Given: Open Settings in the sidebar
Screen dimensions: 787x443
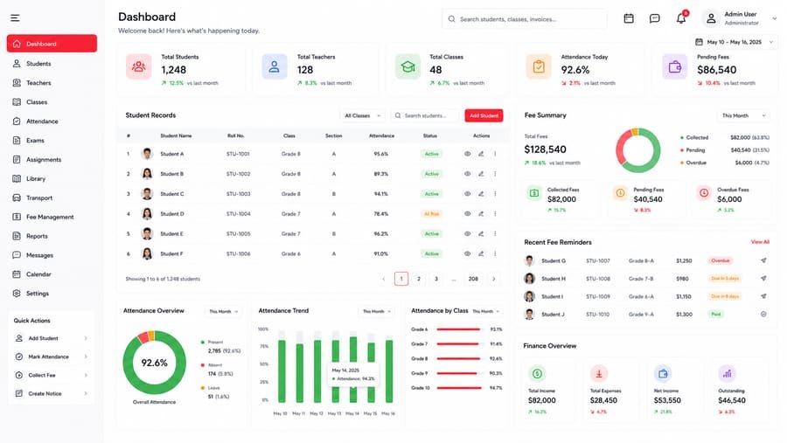Looking at the screenshot, I should point(52,294).
